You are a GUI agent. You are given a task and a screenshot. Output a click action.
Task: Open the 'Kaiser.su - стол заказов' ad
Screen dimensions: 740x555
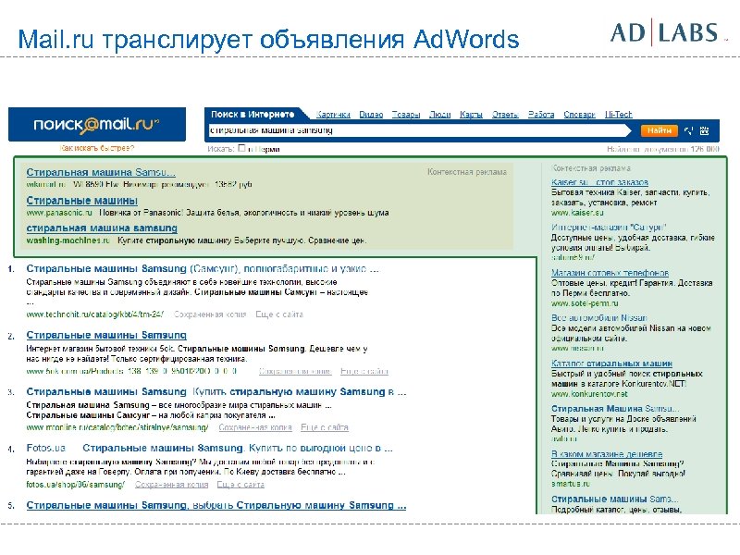(x=599, y=182)
